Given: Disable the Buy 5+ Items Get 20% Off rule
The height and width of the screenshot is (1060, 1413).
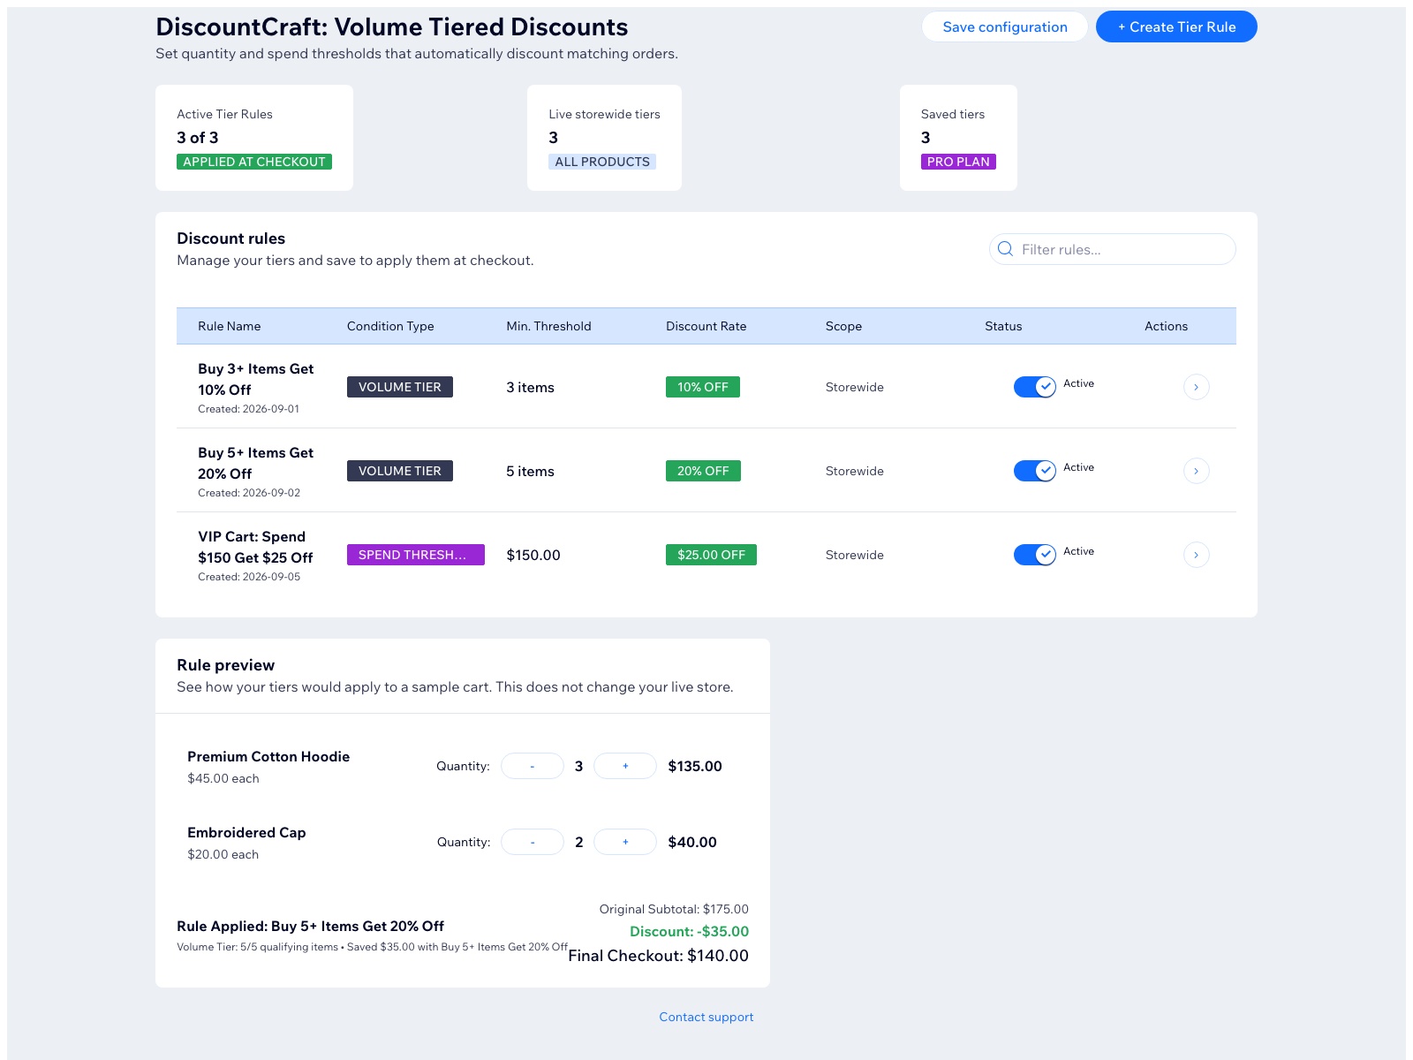Looking at the screenshot, I should 1034,471.
